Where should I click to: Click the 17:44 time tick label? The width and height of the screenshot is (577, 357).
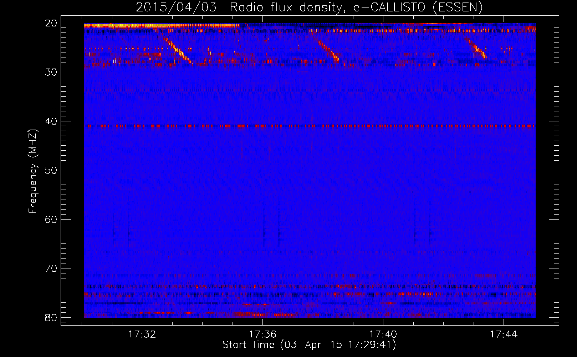point(504,335)
